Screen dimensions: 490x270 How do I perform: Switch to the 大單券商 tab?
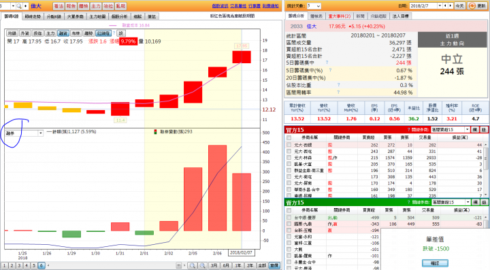point(76,16)
